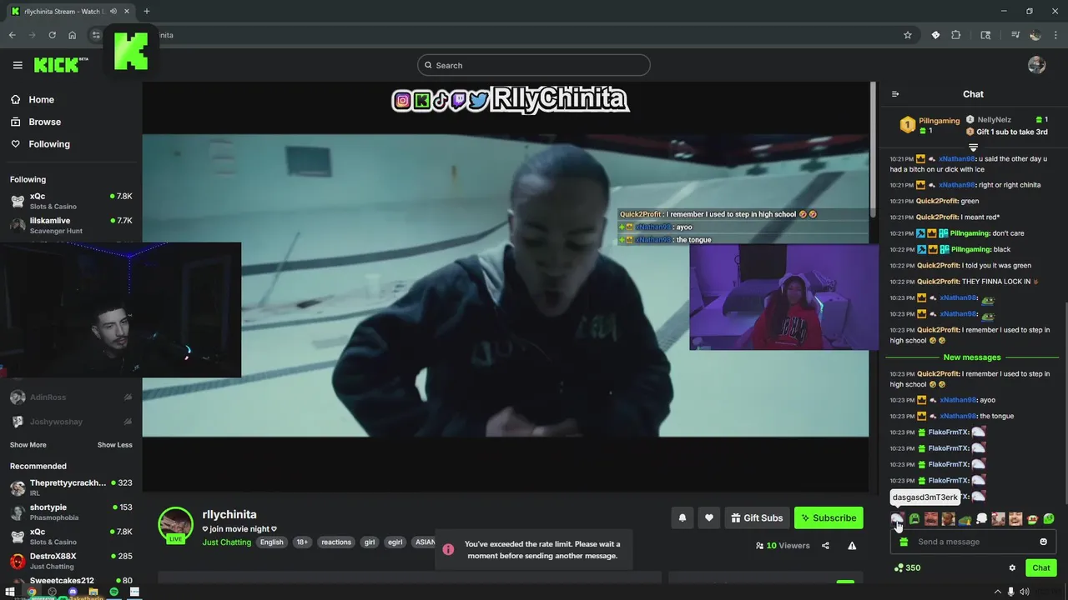This screenshot has height=600, width=1068.
Task: Click Gift Subs button
Action: [757, 517]
